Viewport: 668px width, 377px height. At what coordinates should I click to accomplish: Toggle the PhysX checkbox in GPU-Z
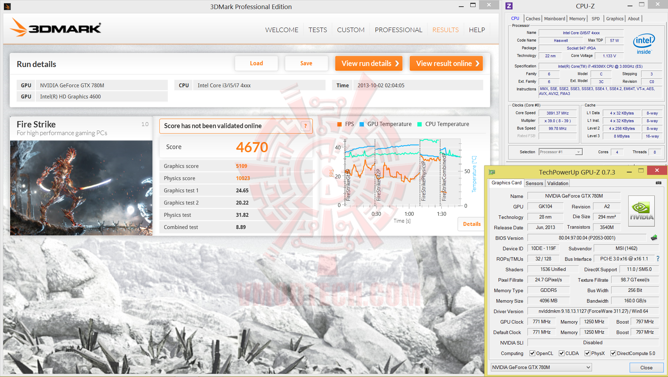coord(587,353)
